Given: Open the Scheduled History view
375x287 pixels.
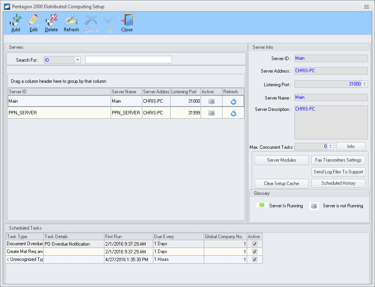Looking at the screenshot, I should point(338,183).
